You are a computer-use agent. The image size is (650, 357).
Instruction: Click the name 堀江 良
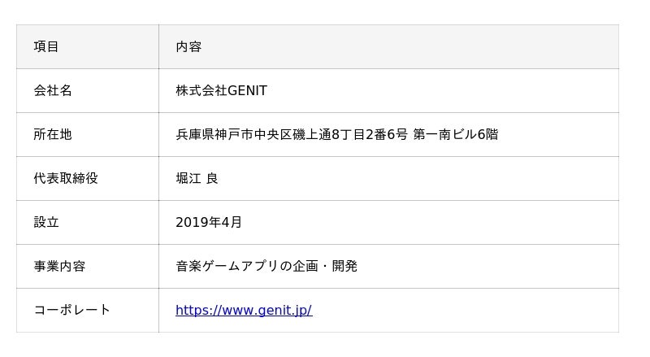pos(197,178)
